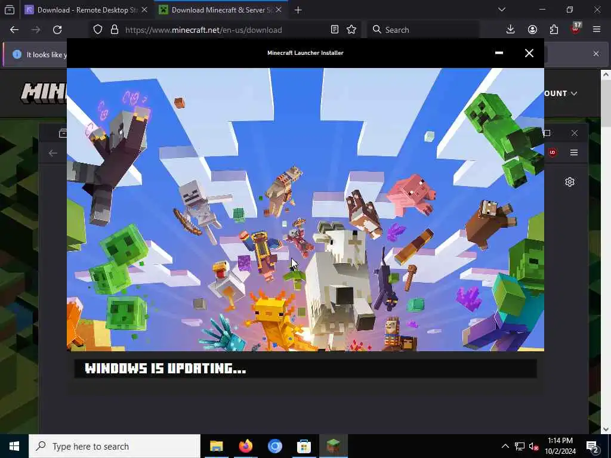Minimize the Firefox window

542,10
